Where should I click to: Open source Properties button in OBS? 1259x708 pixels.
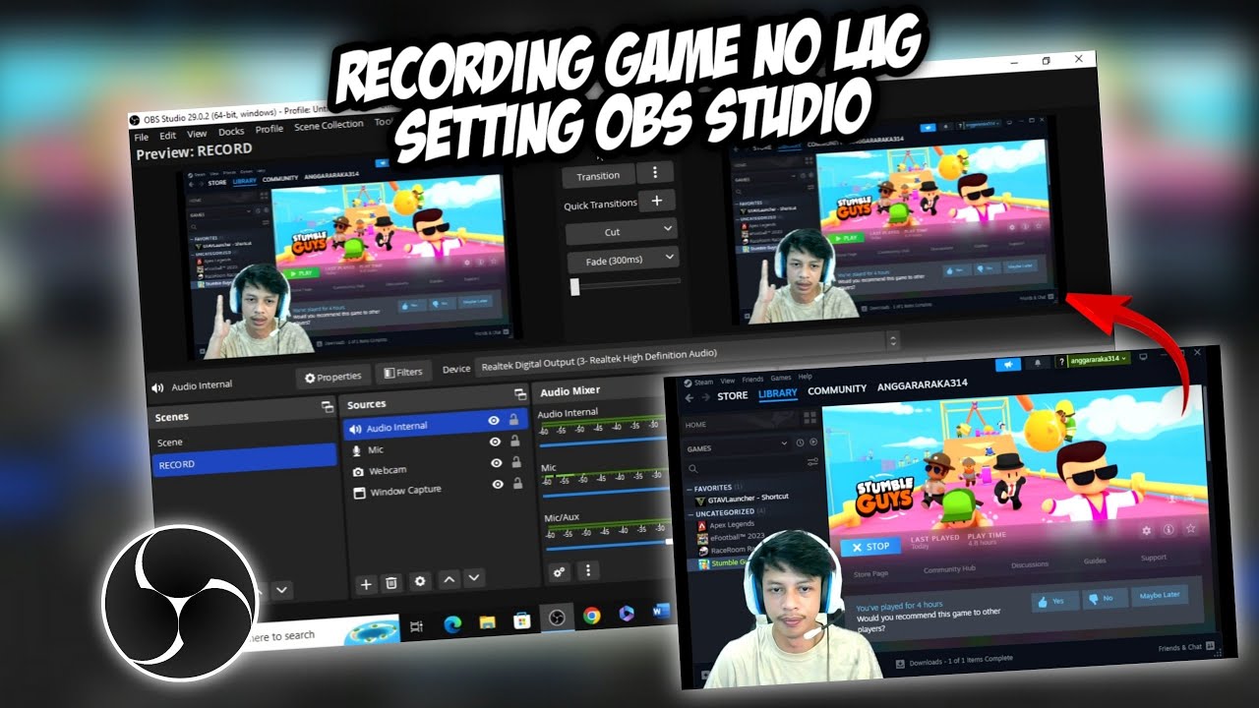point(333,377)
